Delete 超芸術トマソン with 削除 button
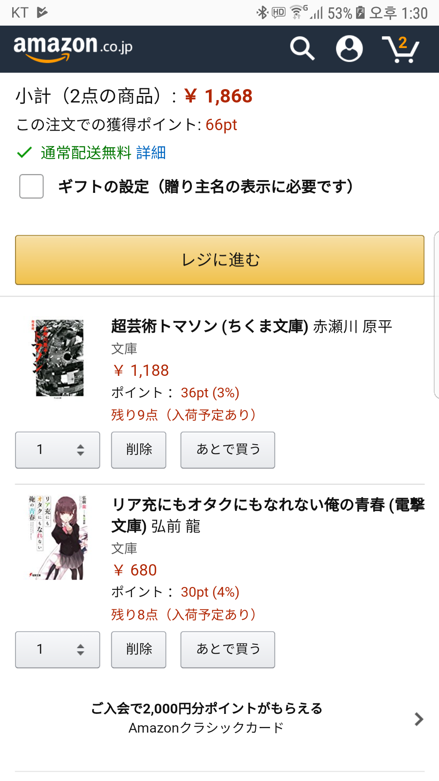439x781 pixels. [x=139, y=450]
